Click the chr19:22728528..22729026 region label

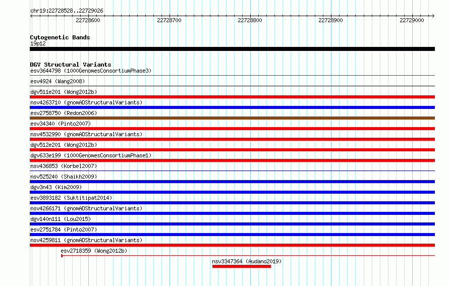click(x=67, y=11)
